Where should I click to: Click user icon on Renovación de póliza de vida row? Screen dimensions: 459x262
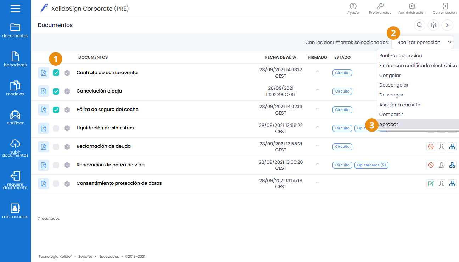pos(441,165)
